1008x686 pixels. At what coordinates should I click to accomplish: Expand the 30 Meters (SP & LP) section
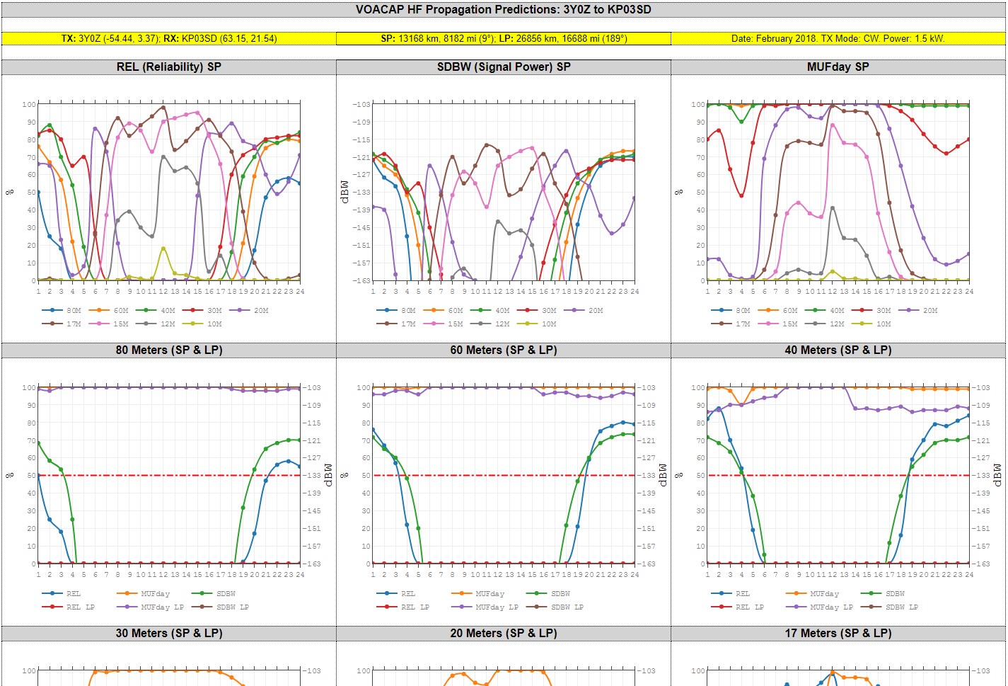pos(168,633)
